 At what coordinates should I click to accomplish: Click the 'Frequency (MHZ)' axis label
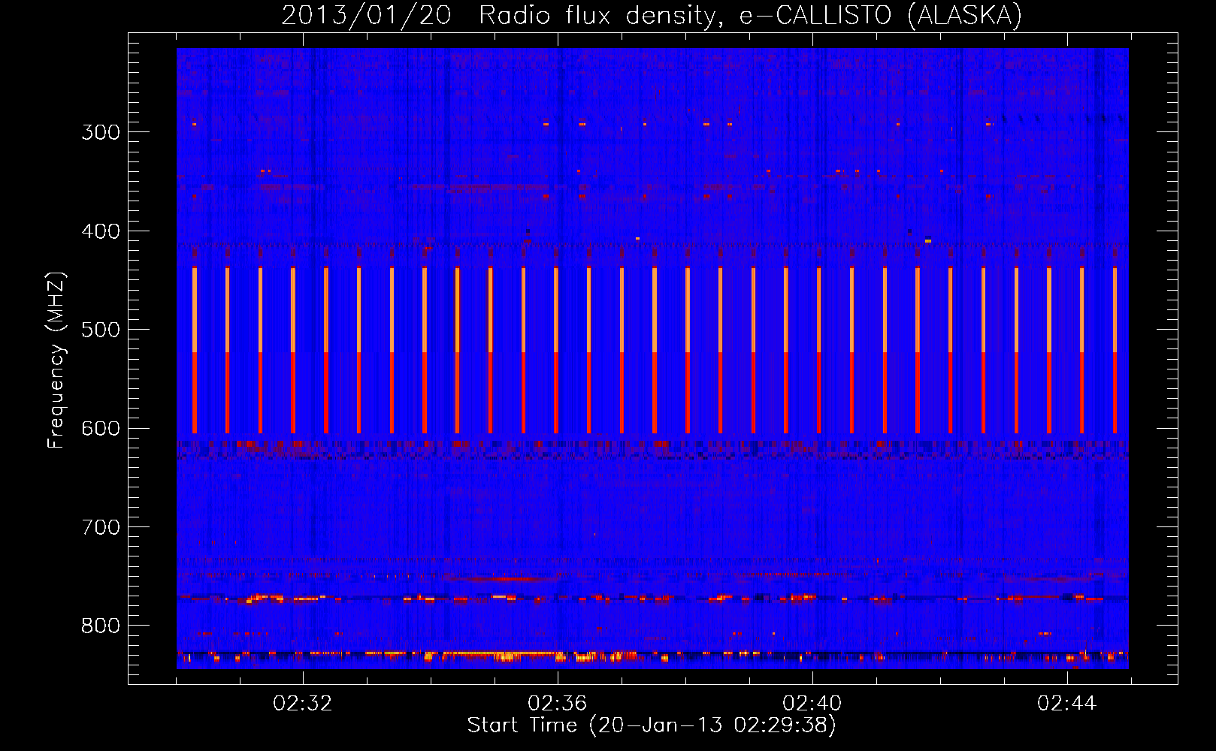(56, 360)
